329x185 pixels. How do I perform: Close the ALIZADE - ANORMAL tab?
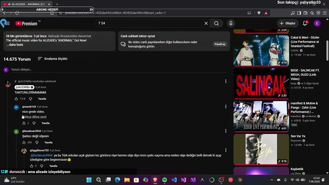[49, 4]
